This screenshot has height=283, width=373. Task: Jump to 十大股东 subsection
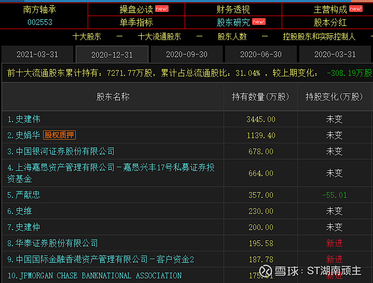pos(87,36)
